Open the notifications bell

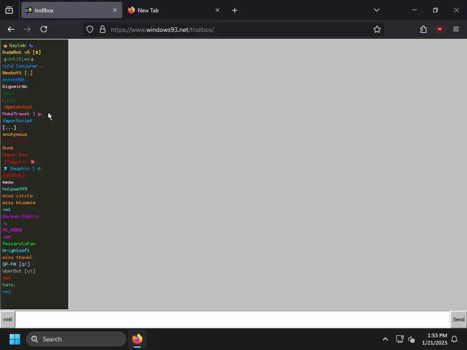[x=454, y=339]
